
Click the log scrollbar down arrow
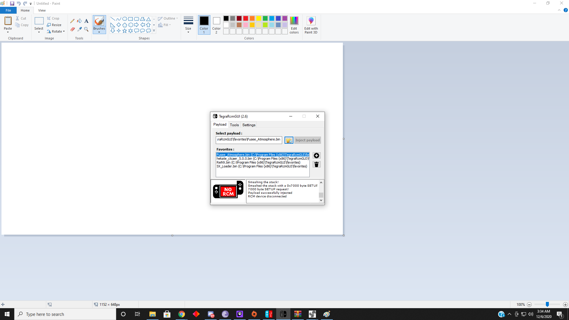pyautogui.click(x=321, y=200)
